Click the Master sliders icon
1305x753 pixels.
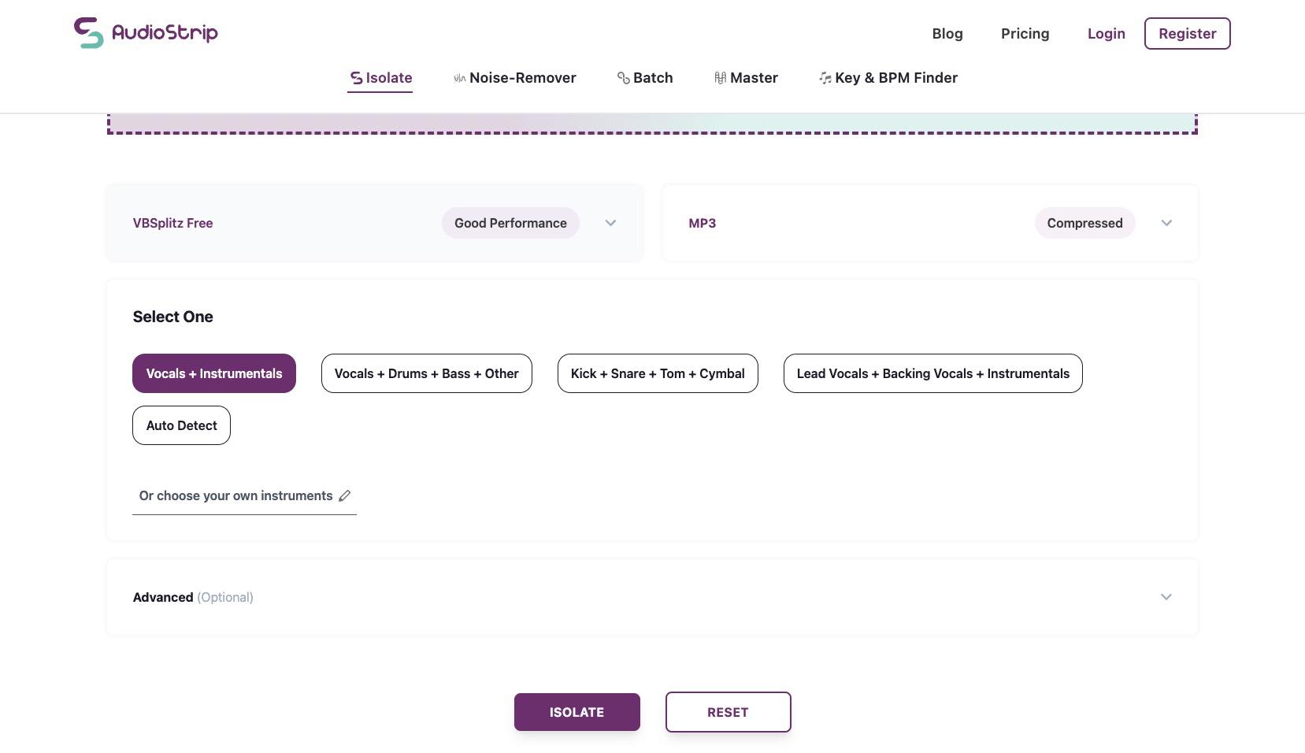coord(720,78)
